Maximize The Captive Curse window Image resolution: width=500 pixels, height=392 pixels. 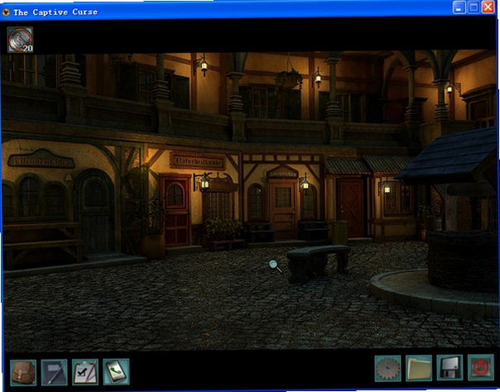click(x=474, y=7)
